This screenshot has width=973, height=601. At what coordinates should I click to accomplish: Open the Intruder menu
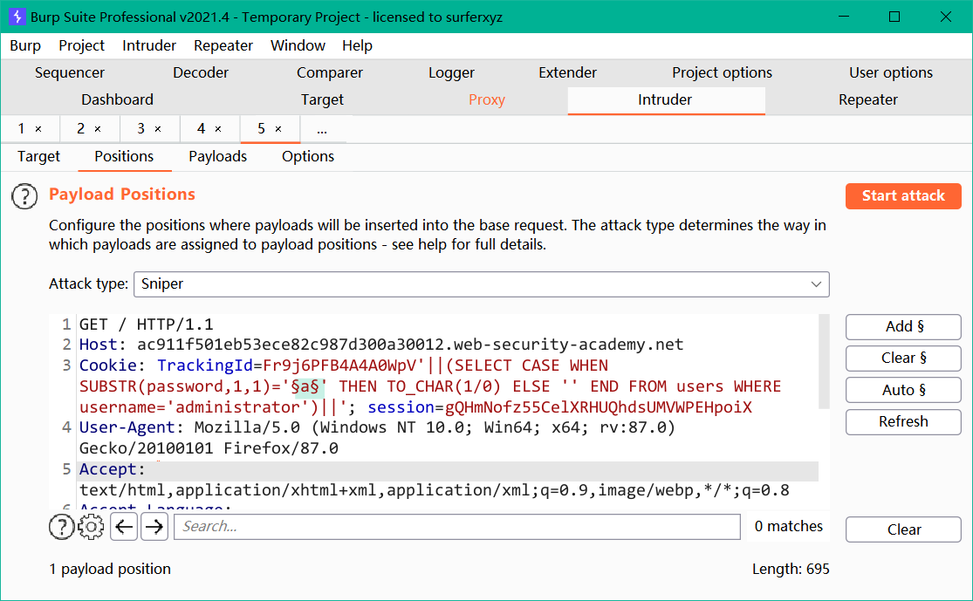click(149, 46)
